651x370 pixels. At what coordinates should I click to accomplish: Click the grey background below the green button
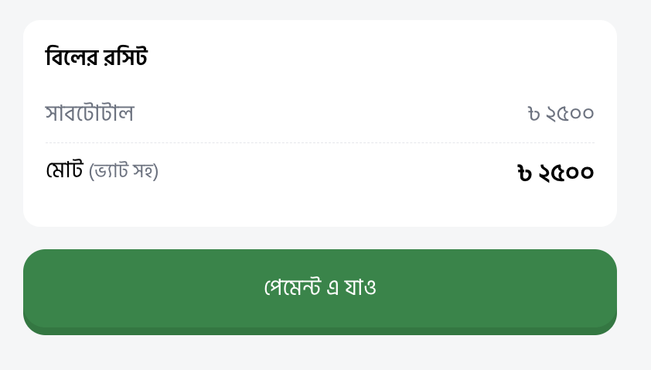click(x=319, y=354)
